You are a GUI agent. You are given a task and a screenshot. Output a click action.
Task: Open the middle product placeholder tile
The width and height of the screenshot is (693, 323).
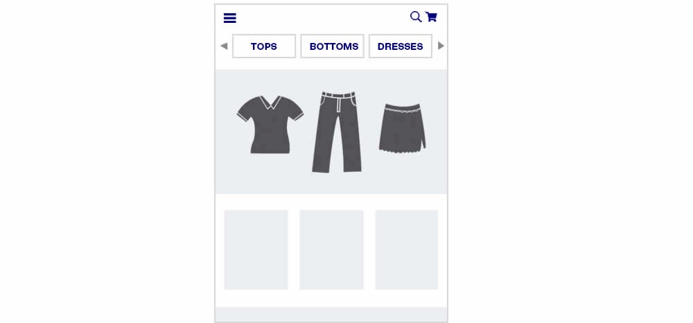tap(331, 250)
